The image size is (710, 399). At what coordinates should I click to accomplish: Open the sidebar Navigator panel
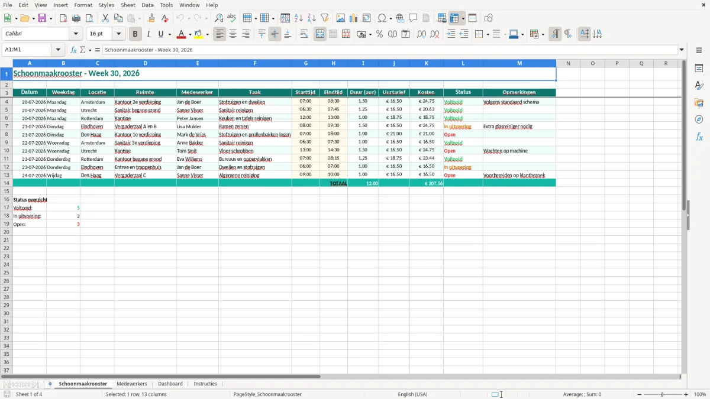[x=699, y=119]
